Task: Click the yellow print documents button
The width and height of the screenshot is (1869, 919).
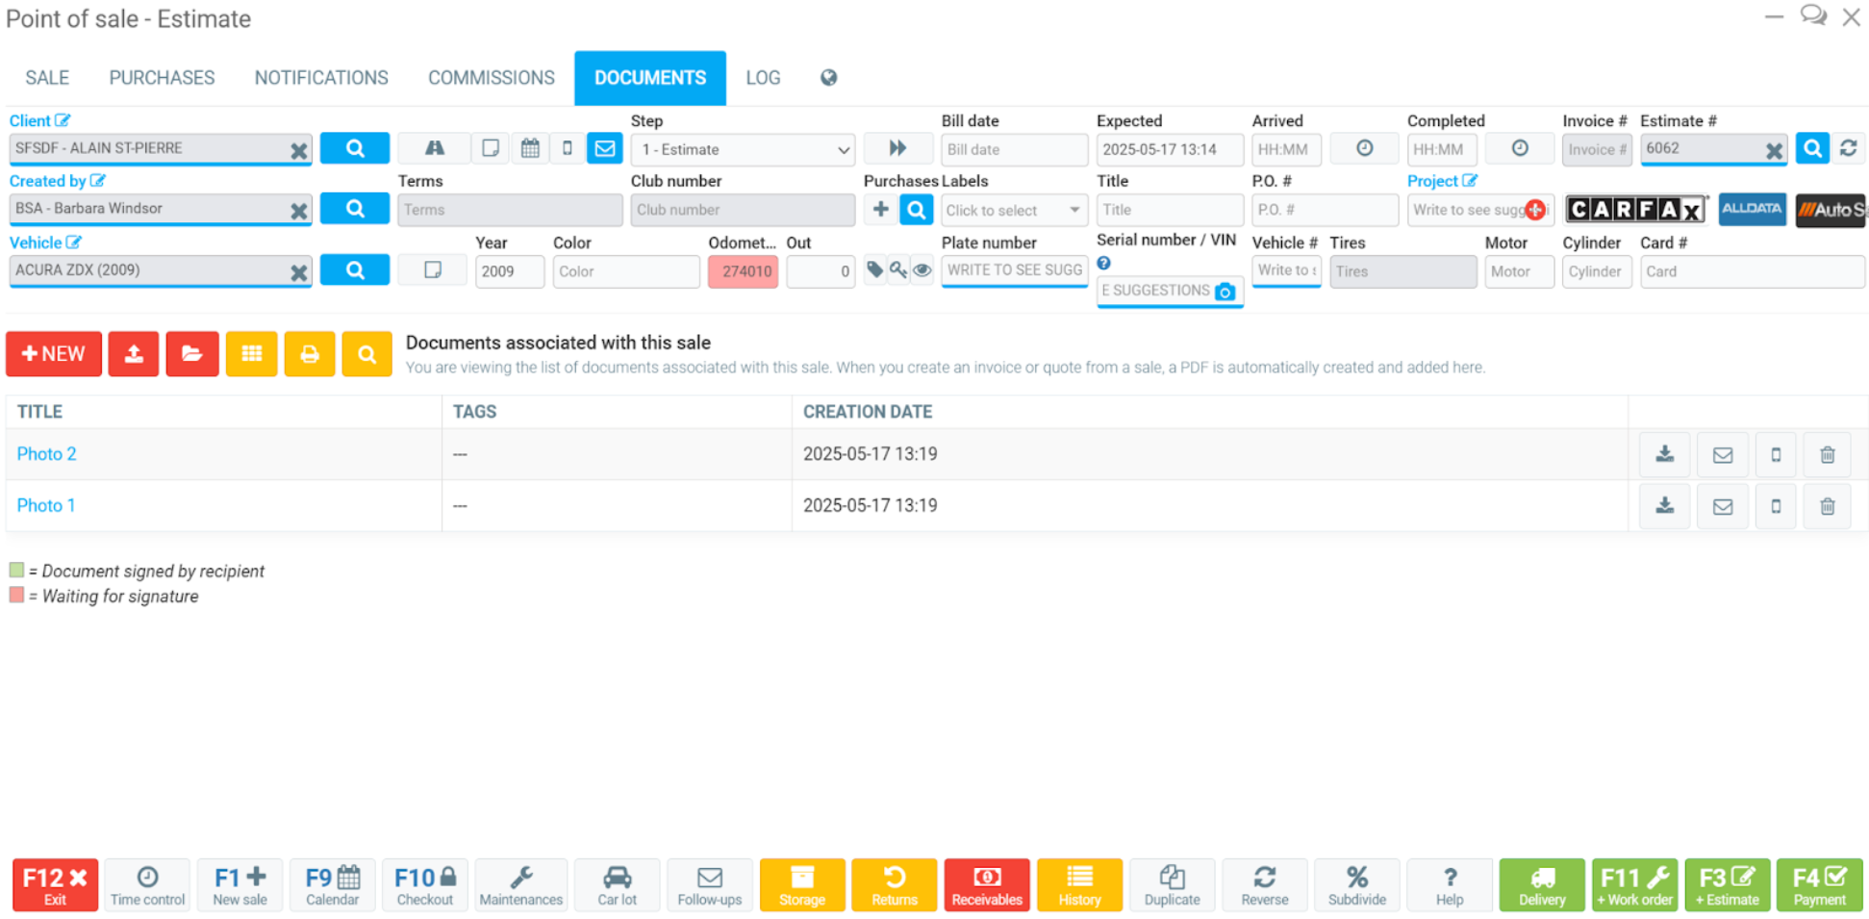Action: point(309,354)
